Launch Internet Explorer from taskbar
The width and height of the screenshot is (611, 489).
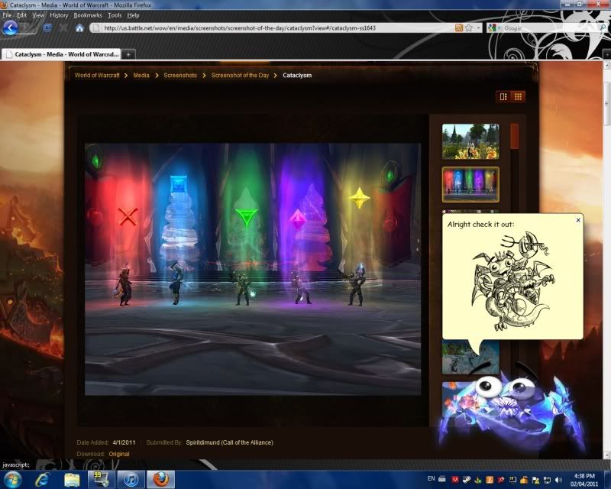pyautogui.click(x=43, y=480)
